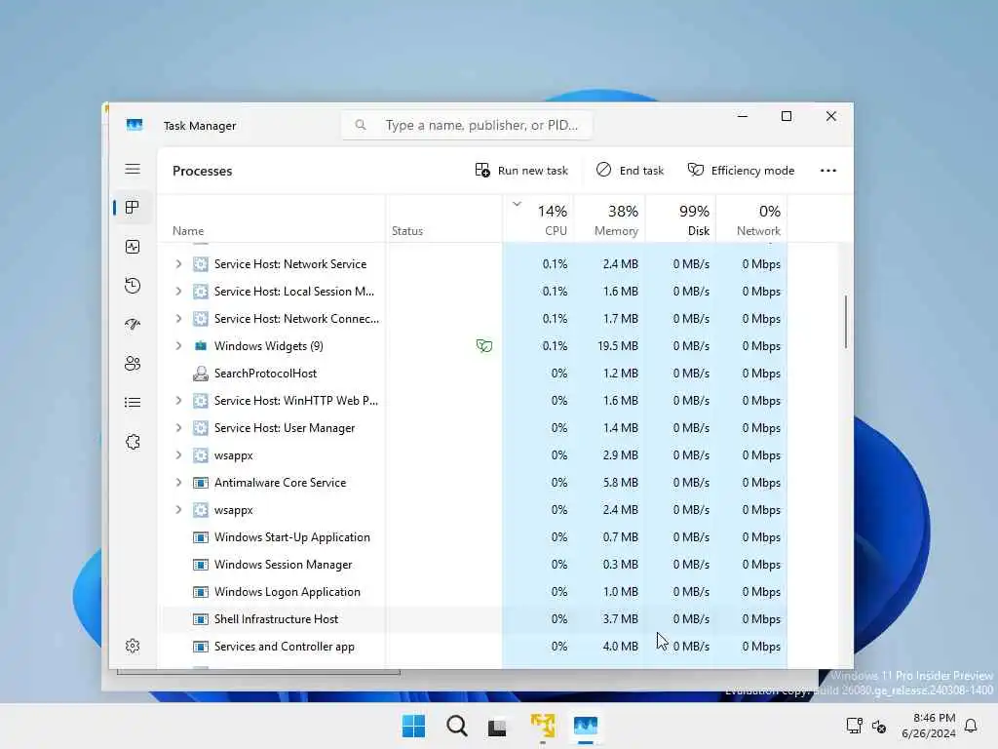The height and width of the screenshot is (749, 998).
Task: Click the Task Manager app icon in title bar
Action: 134,125
